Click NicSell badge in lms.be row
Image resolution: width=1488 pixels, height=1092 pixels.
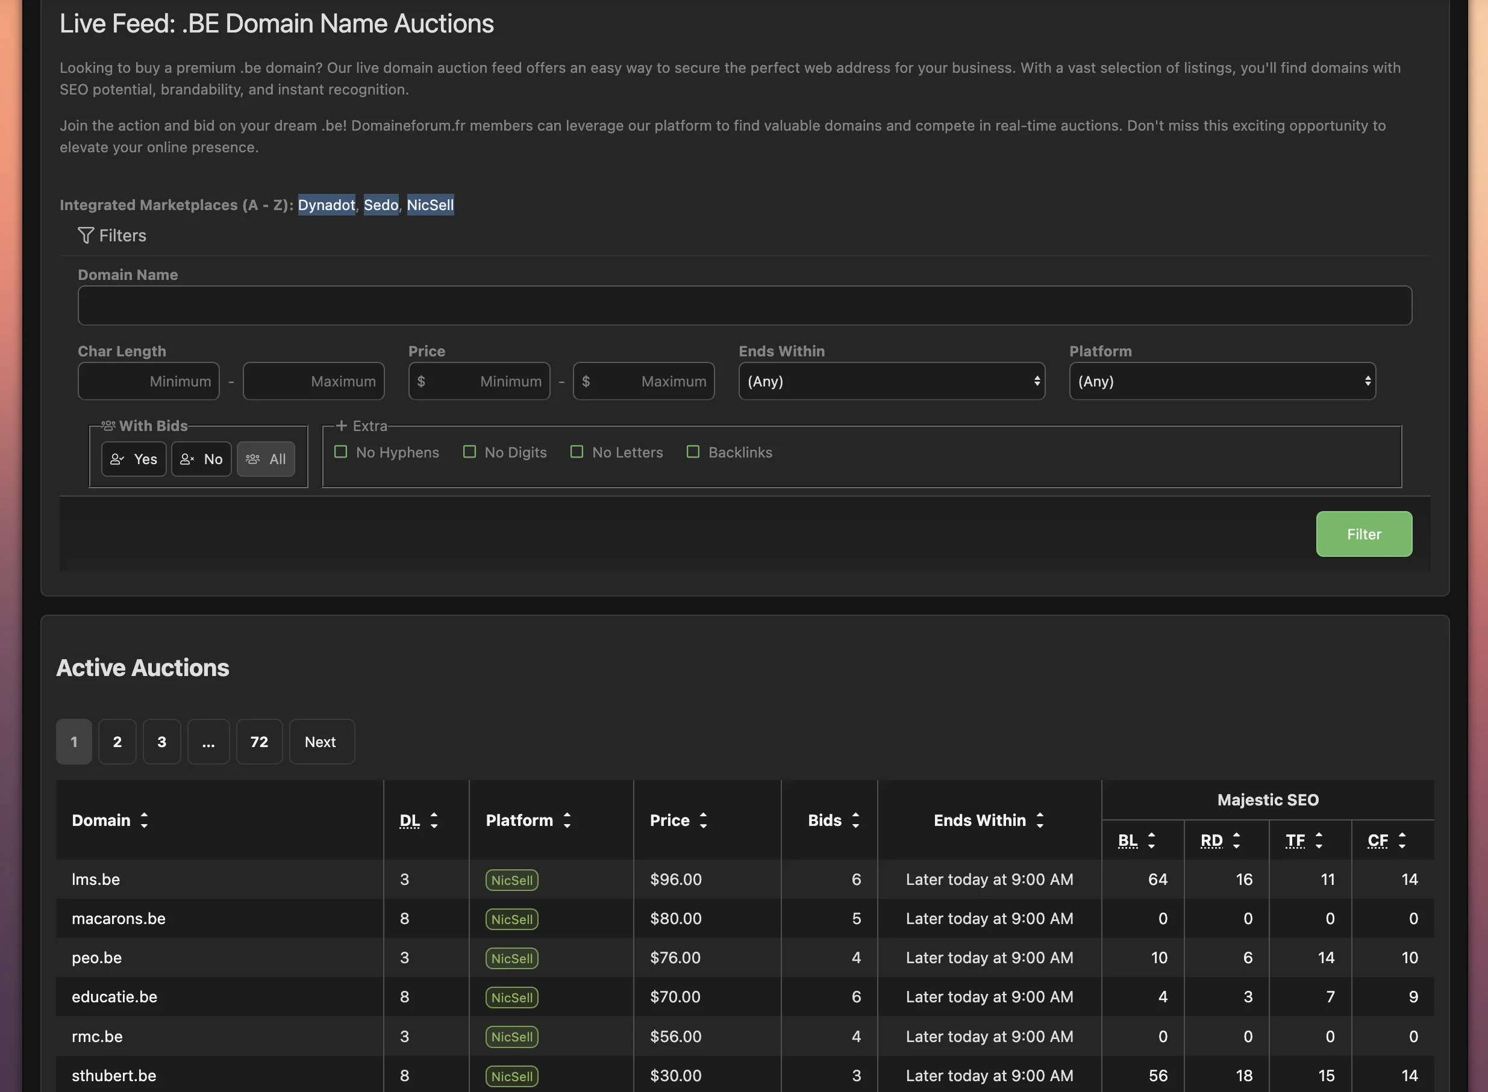click(x=512, y=880)
